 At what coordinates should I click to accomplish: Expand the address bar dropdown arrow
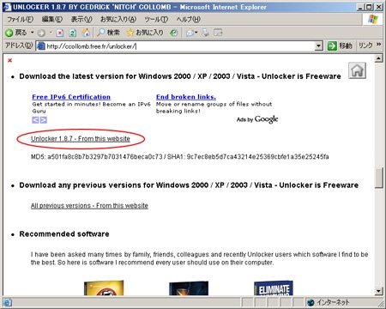(319, 45)
